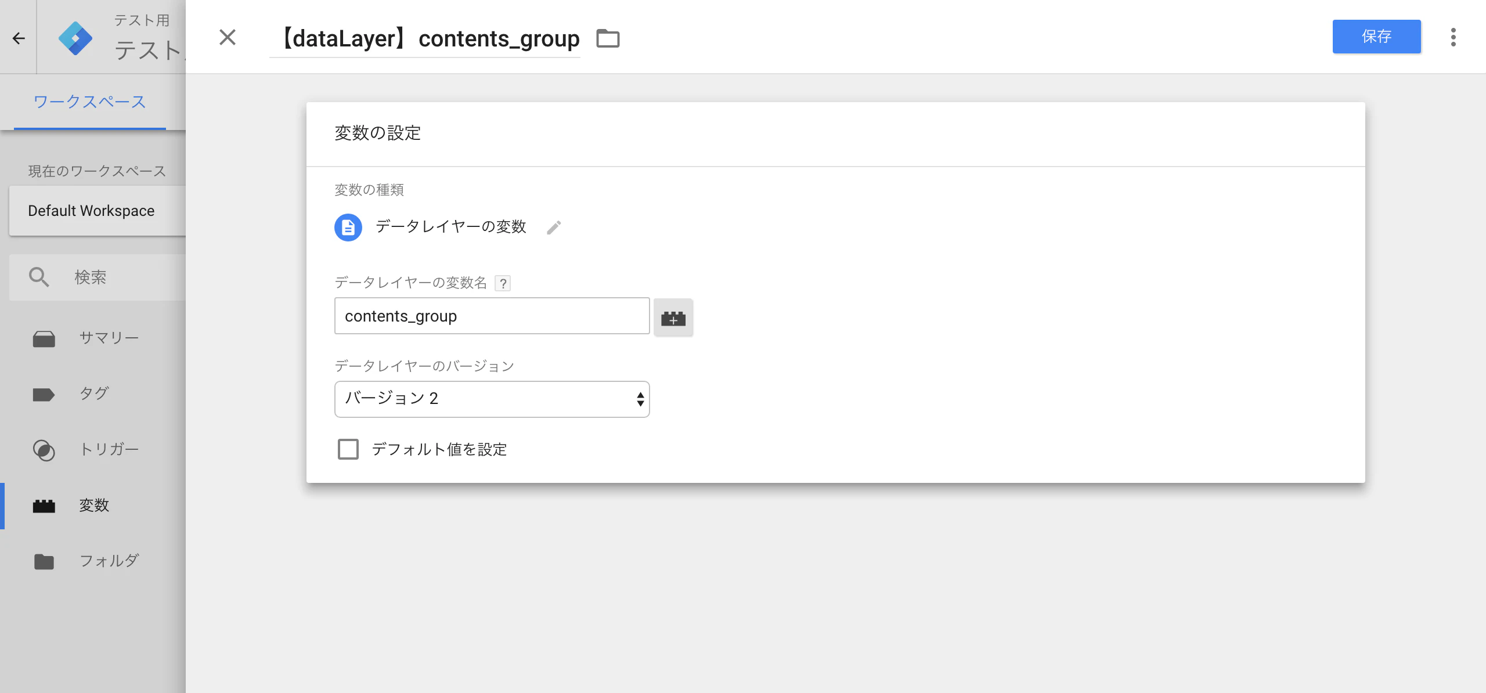This screenshot has width=1486, height=693.
Task: Click the 変数 brick icon in sidebar
Action: tap(44, 506)
